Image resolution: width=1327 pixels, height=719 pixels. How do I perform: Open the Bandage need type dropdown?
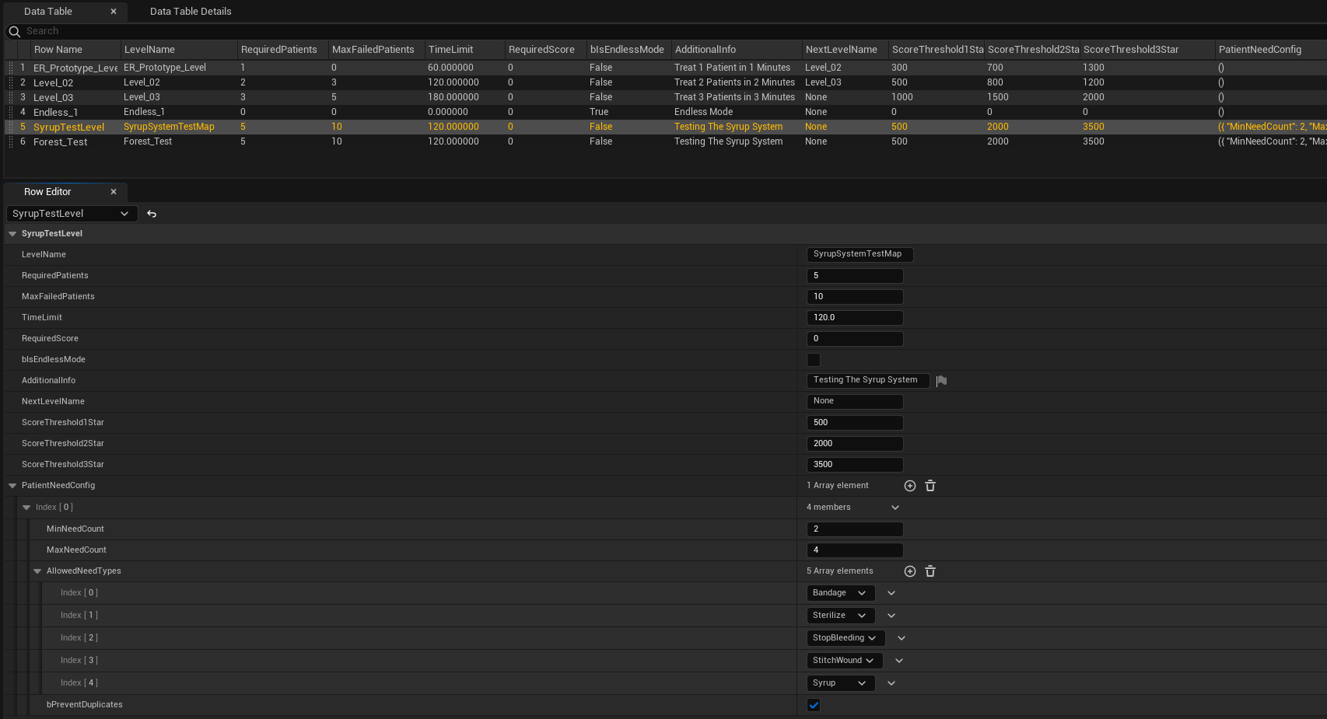(841, 593)
